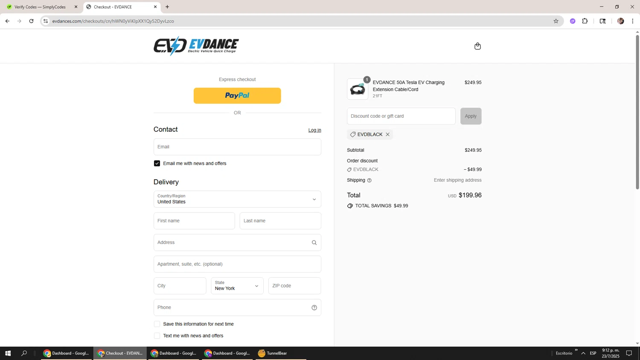Image resolution: width=640 pixels, height=360 pixels.
Task: Check Save this information for next time
Action: [157, 324]
